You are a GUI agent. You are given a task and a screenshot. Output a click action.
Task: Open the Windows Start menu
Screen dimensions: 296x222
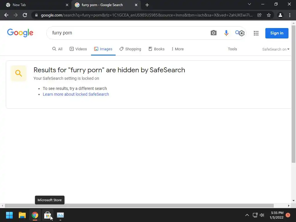[9, 215]
